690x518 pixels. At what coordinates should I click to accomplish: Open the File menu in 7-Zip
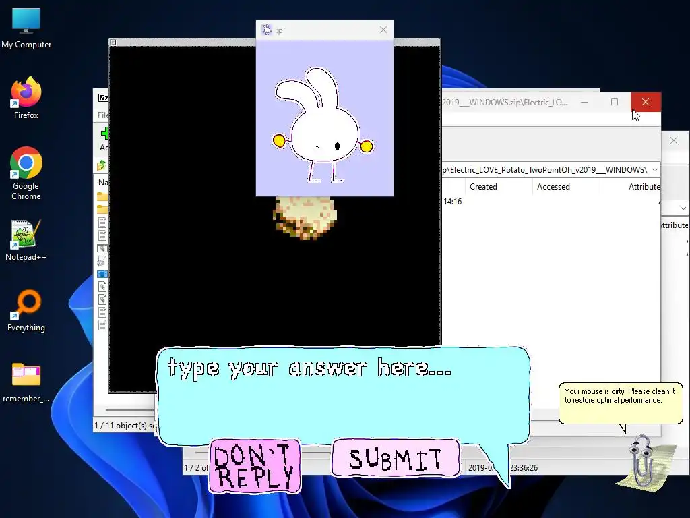click(x=102, y=115)
